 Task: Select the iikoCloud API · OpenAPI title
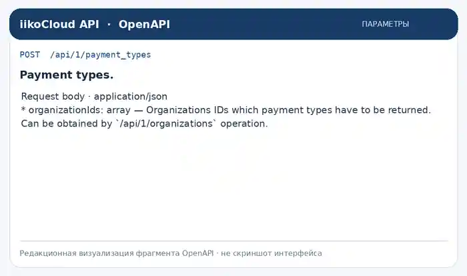[95, 24]
